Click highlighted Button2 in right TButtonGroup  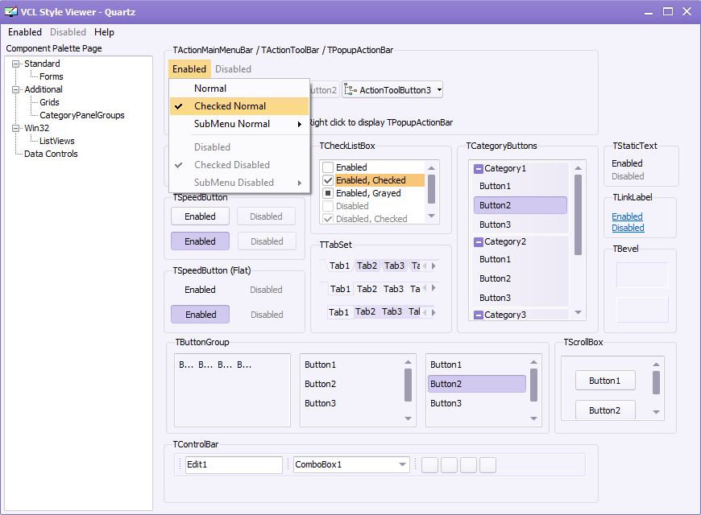click(476, 384)
